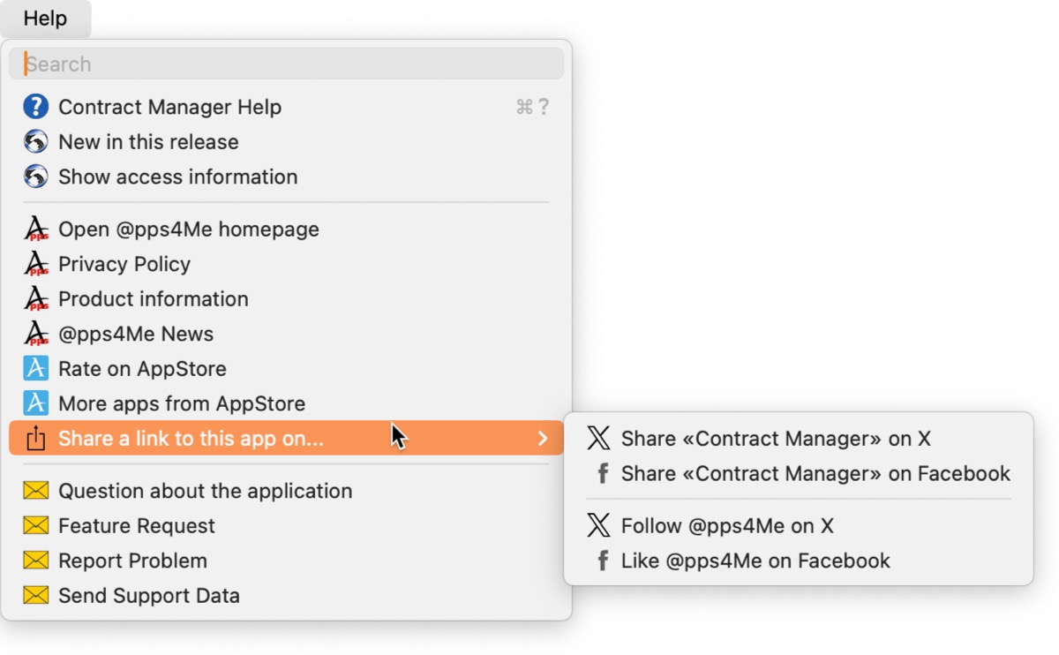Click the question mark icon beside Contract Manager Help

(x=35, y=107)
